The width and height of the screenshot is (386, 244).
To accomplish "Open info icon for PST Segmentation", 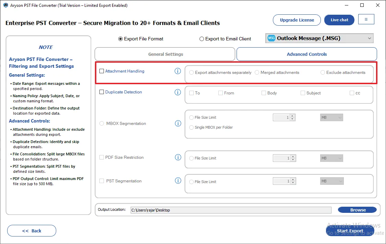I will click(x=178, y=181).
